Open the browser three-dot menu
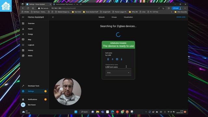This screenshot has width=208, height=117. pyautogui.click(x=185, y=8)
